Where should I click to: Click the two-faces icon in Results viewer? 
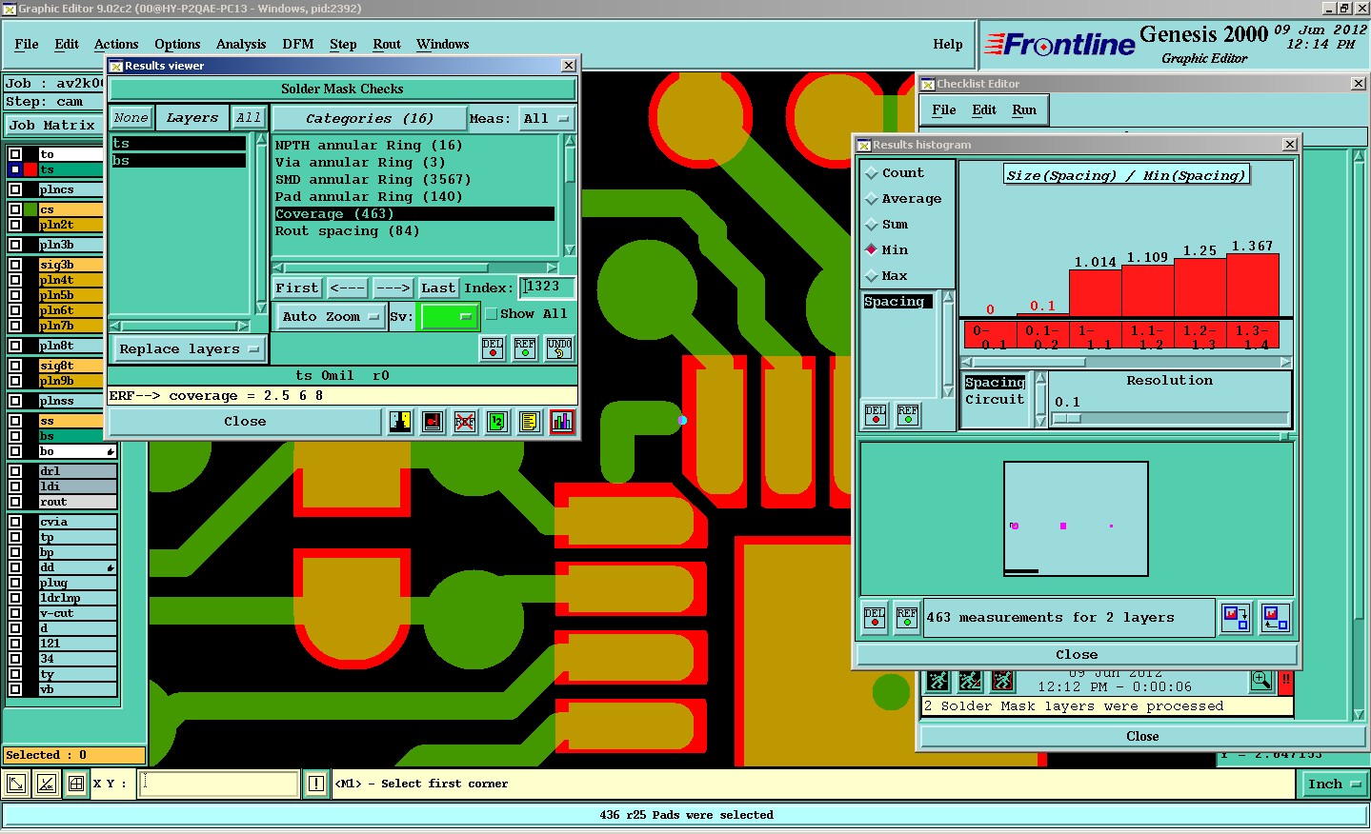tap(400, 422)
